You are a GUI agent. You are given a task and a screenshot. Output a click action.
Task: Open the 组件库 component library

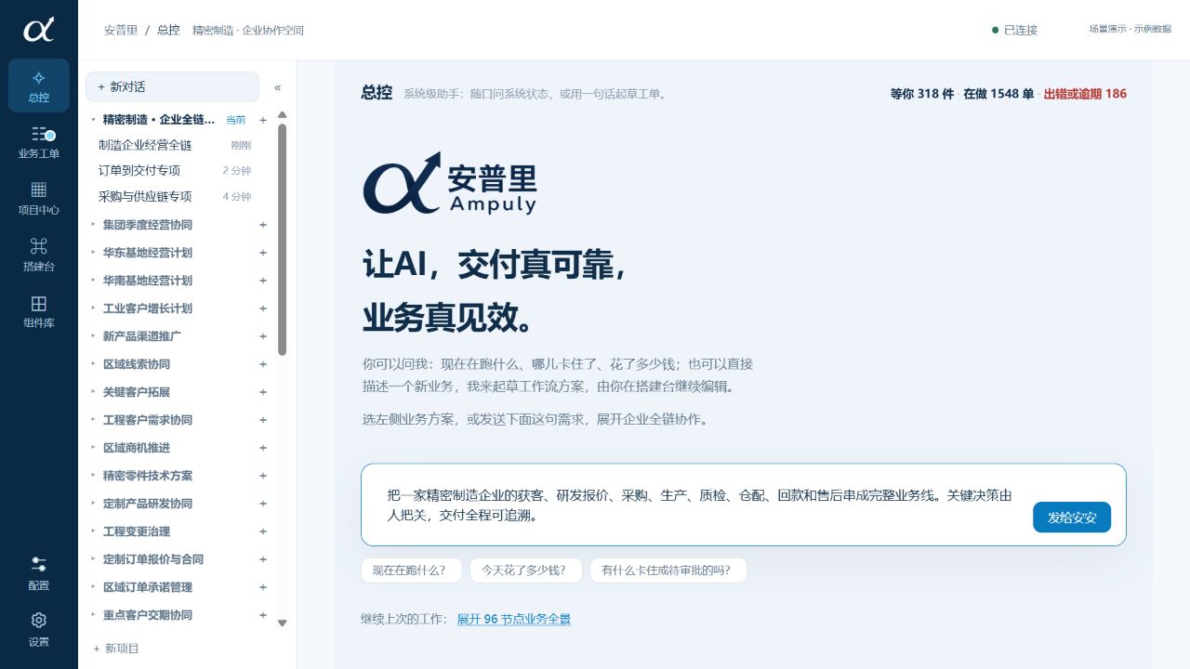[39, 312]
